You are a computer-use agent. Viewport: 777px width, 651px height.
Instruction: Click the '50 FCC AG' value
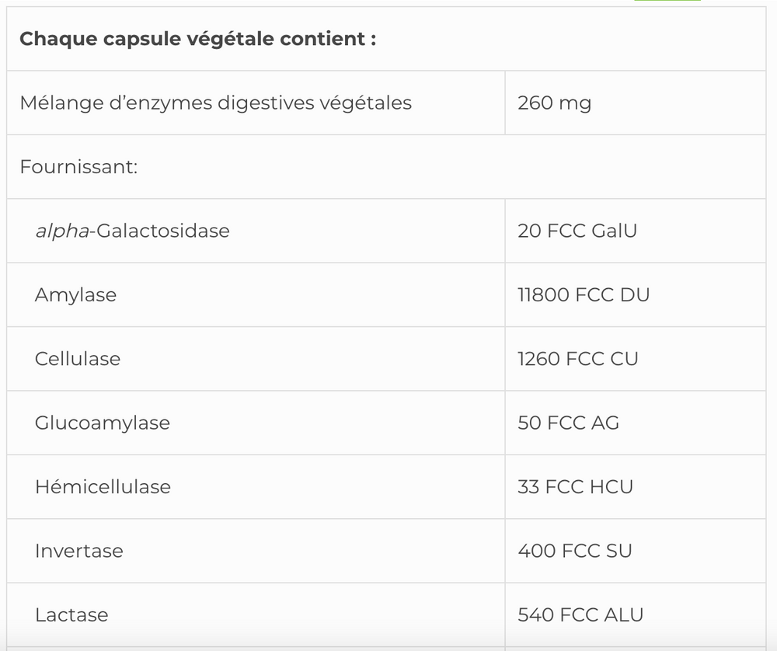pos(568,423)
